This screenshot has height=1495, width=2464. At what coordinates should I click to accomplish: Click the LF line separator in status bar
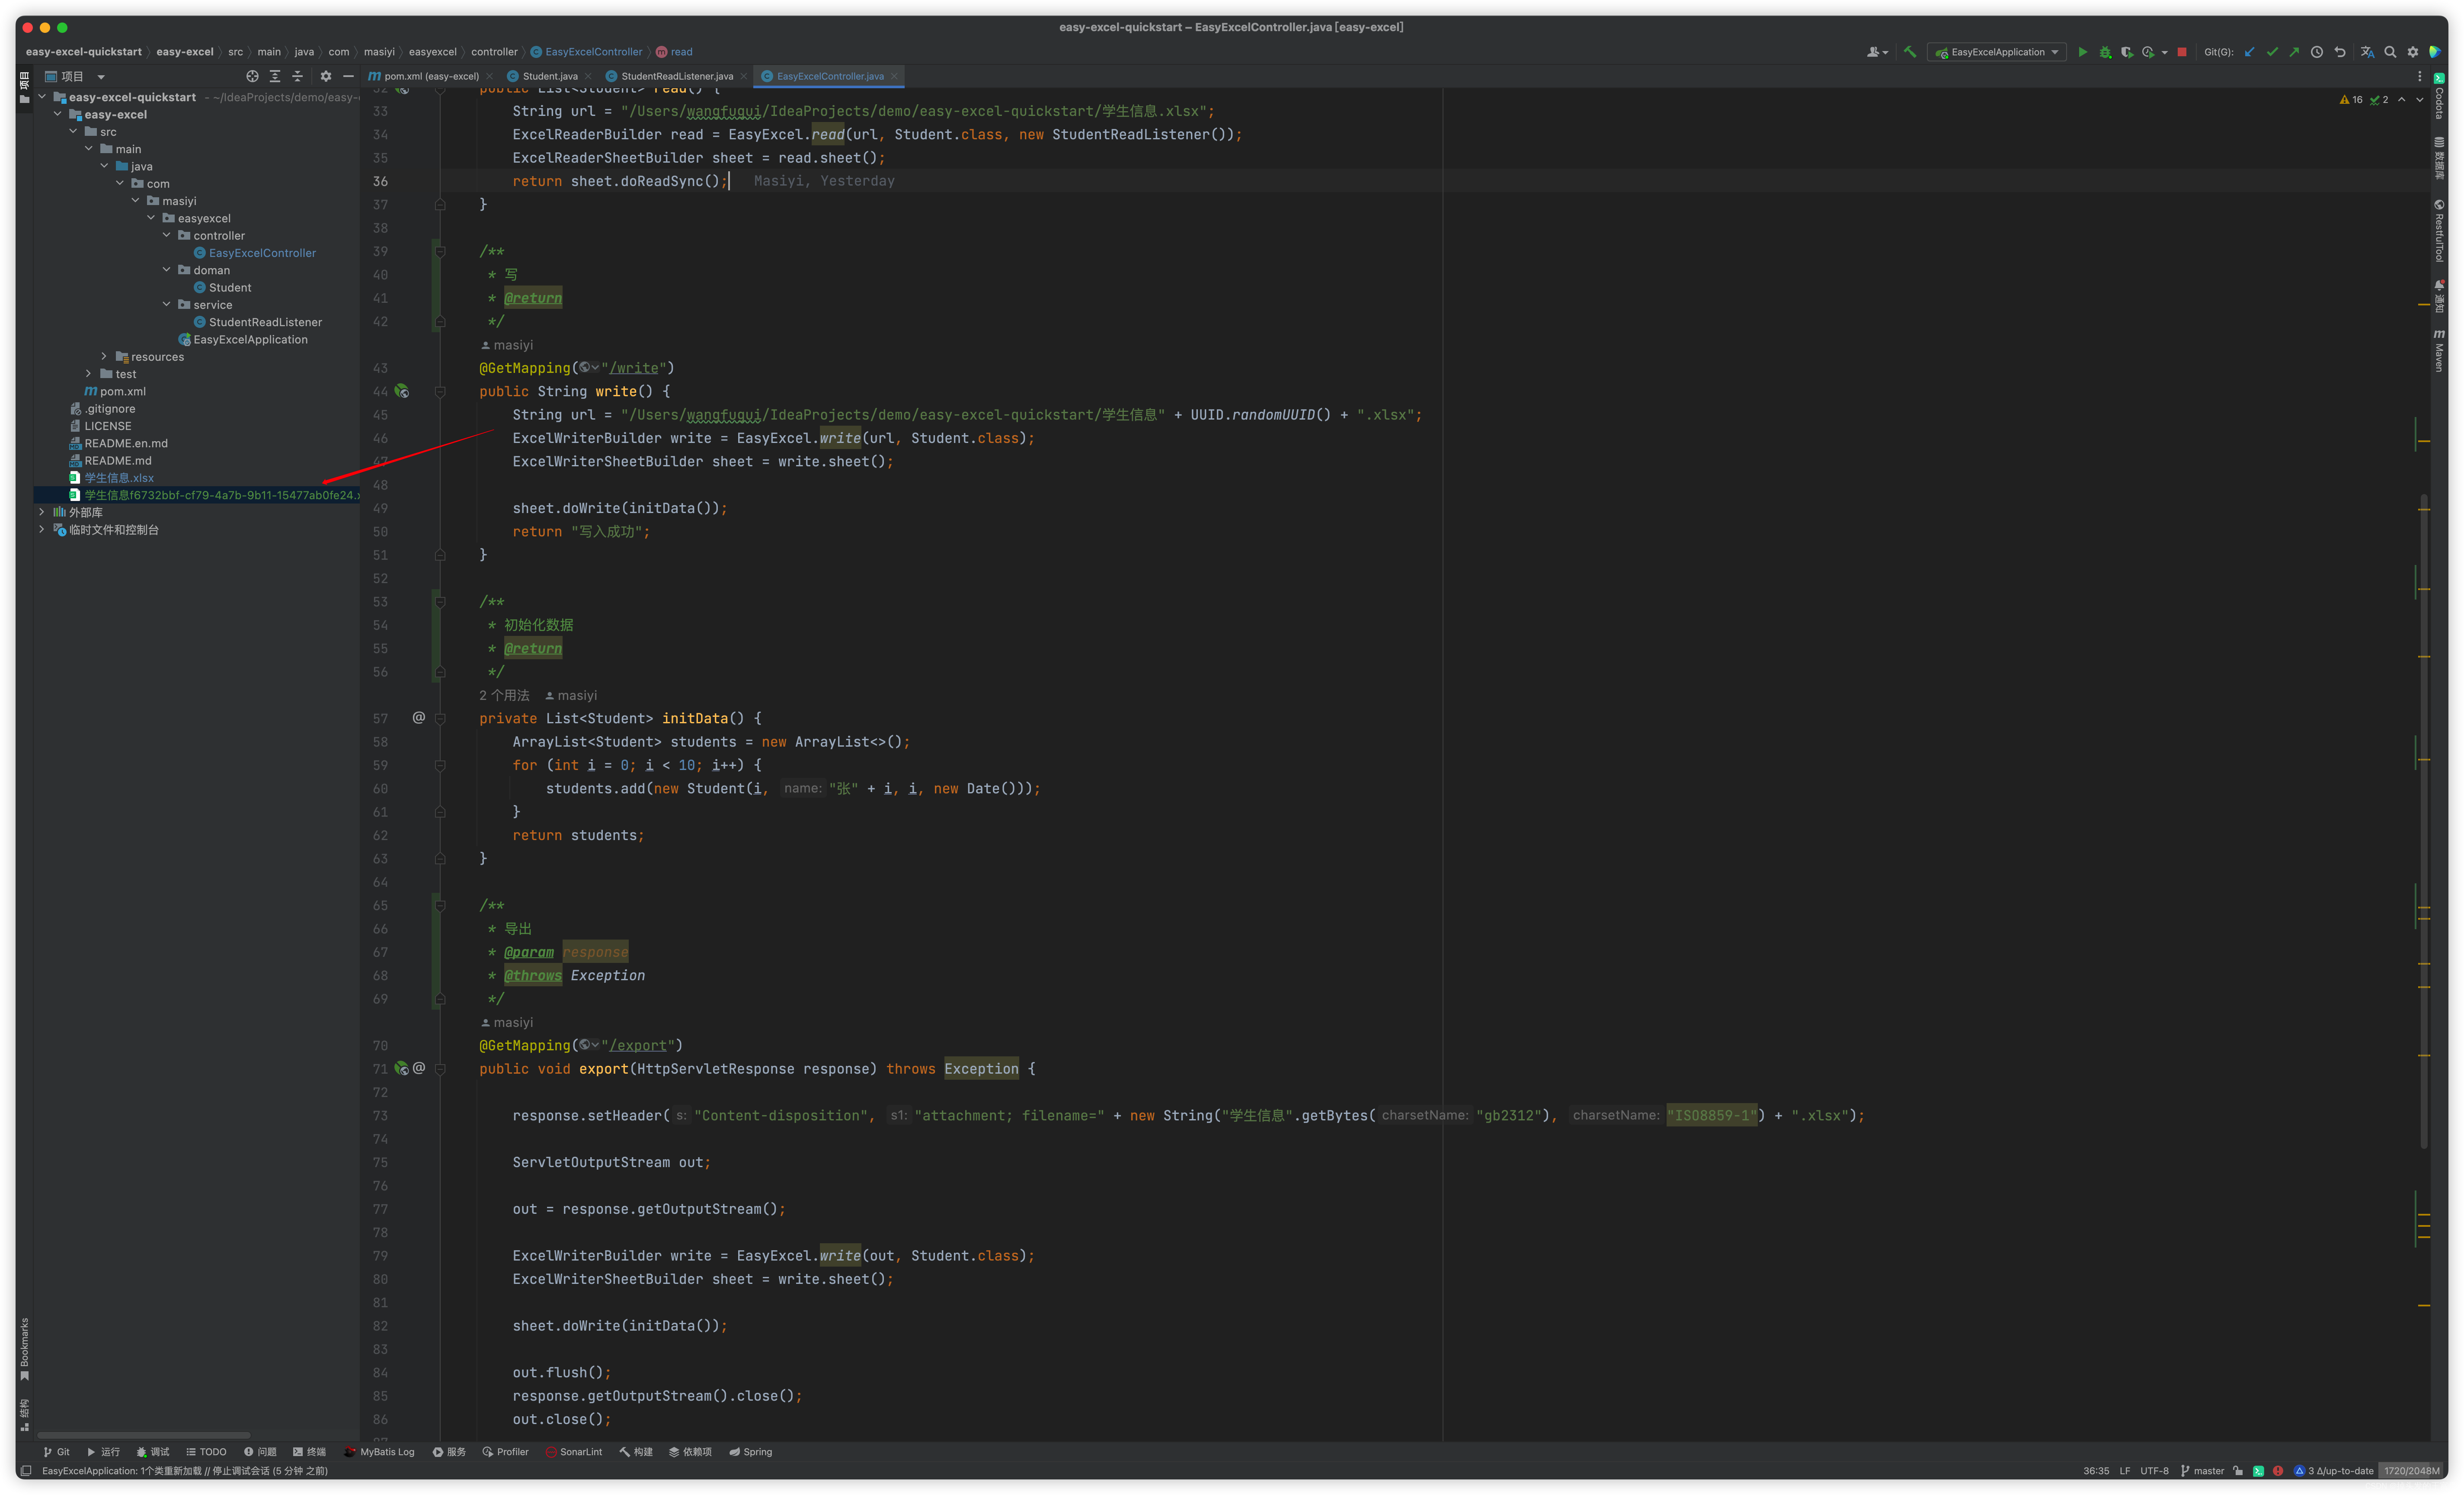click(x=2125, y=1471)
